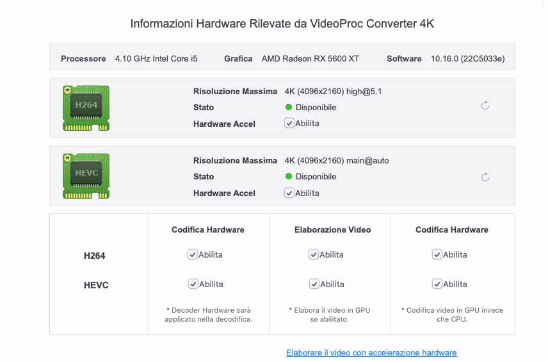This screenshot has height=362, width=548.
Task: Toggle the H264 Hardware Accel Abilita checkbox
Action: coord(289,123)
